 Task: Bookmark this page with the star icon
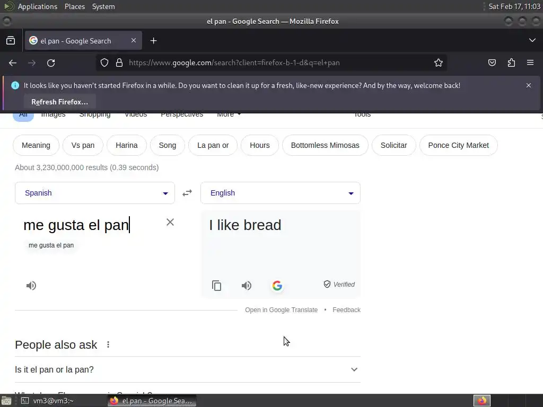click(439, 63)
